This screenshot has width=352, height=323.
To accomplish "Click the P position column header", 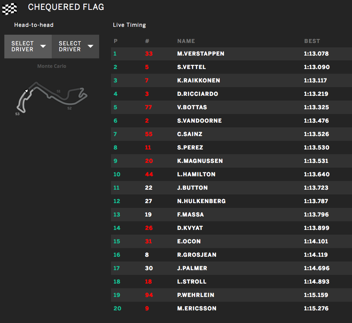I will tap(115, 41).
